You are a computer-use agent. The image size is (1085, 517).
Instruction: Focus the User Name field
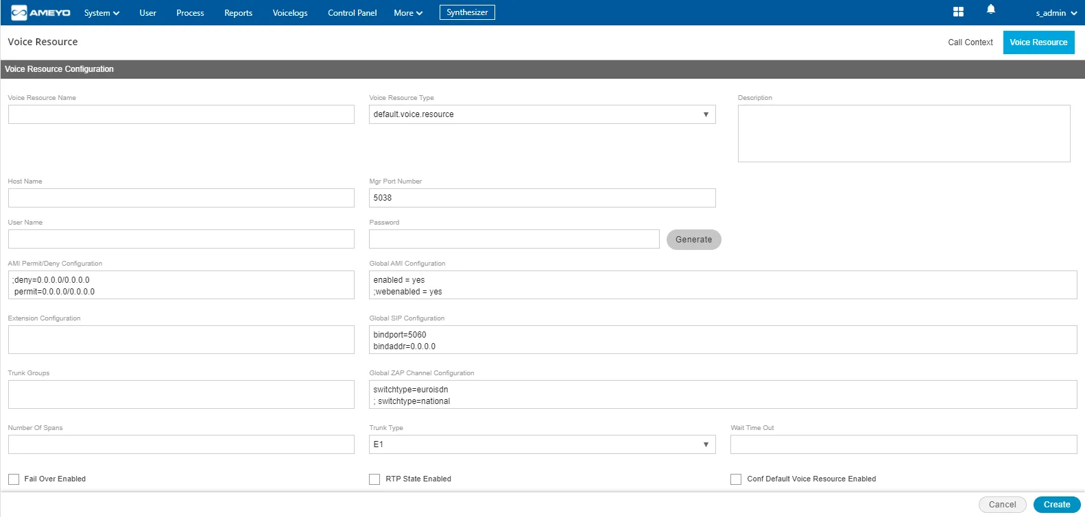point(181,239)
